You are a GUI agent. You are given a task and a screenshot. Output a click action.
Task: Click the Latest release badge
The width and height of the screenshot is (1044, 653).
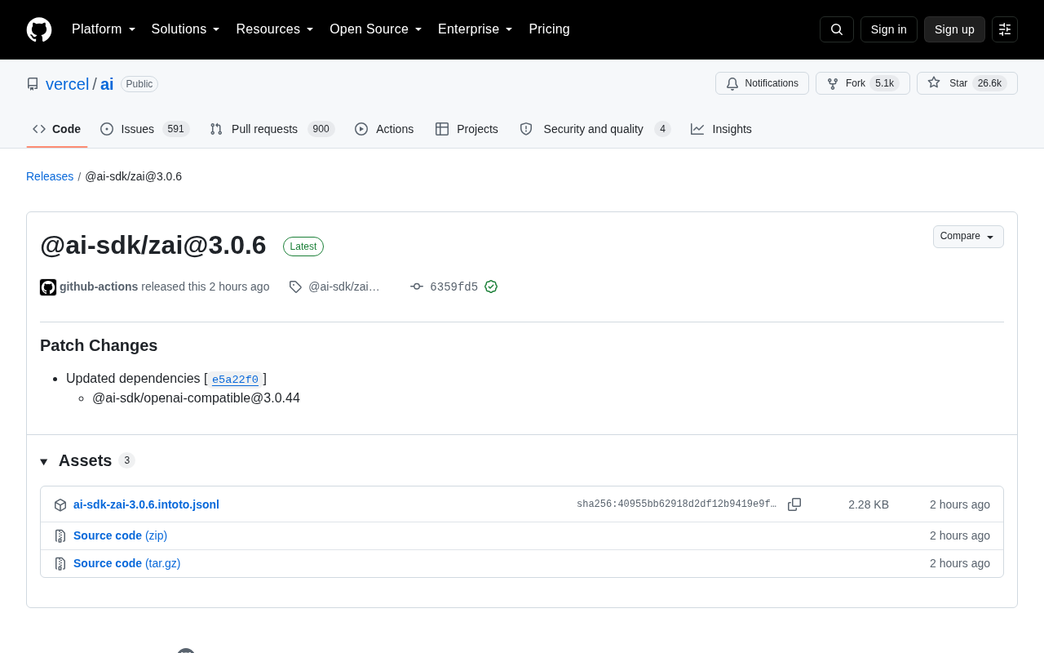(303, 247)
